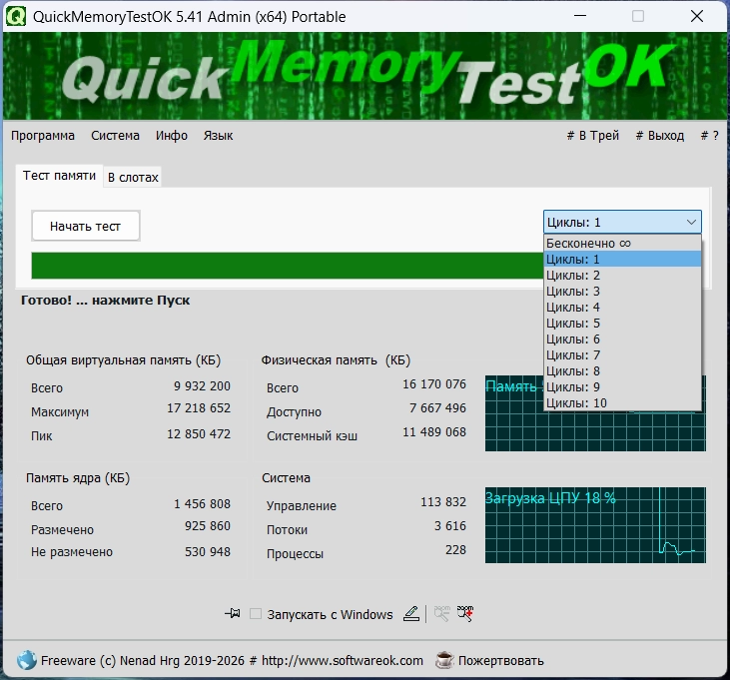The image size is (730, 680).
Task: Open the Инфо menu
Action: [172, 136]
